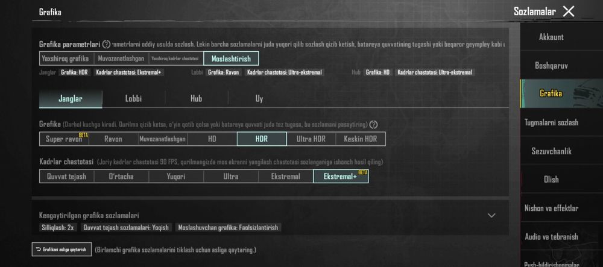This screenshot has height=267, width=603.
Task: Set frame rate to Ekstremal+ beta
Action: 341,177
